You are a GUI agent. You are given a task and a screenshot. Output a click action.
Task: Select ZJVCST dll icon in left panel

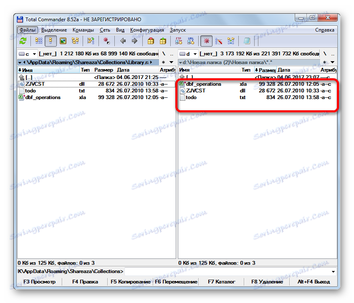[x=22, y=84]
